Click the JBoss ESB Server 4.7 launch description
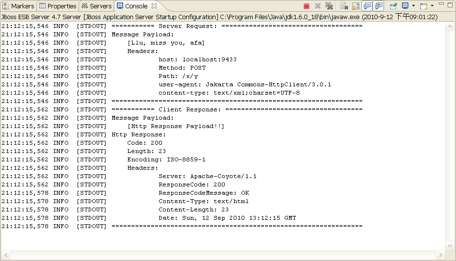 (x=219, y=17)
